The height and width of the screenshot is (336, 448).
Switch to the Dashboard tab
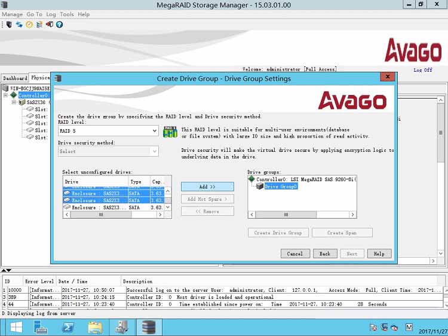point(15,78)
